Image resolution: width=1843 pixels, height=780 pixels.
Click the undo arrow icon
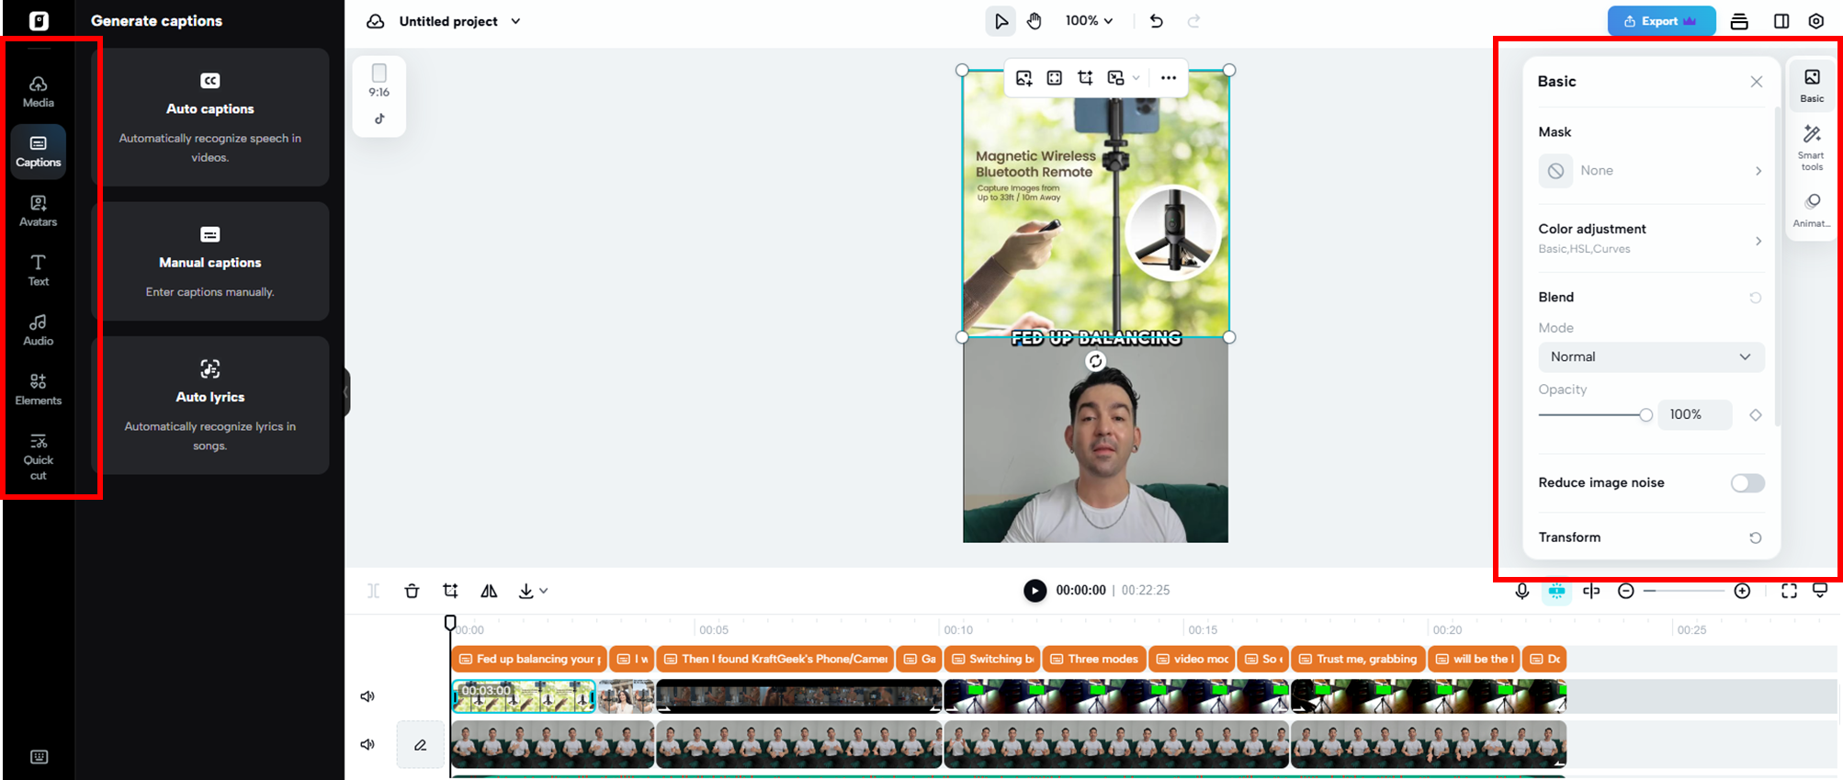coord(1156,21)
